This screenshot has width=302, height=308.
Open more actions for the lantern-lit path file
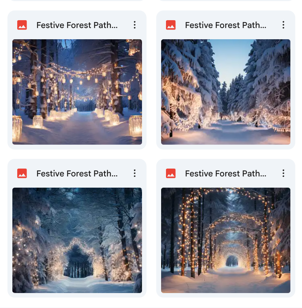(x=135, y=25)
